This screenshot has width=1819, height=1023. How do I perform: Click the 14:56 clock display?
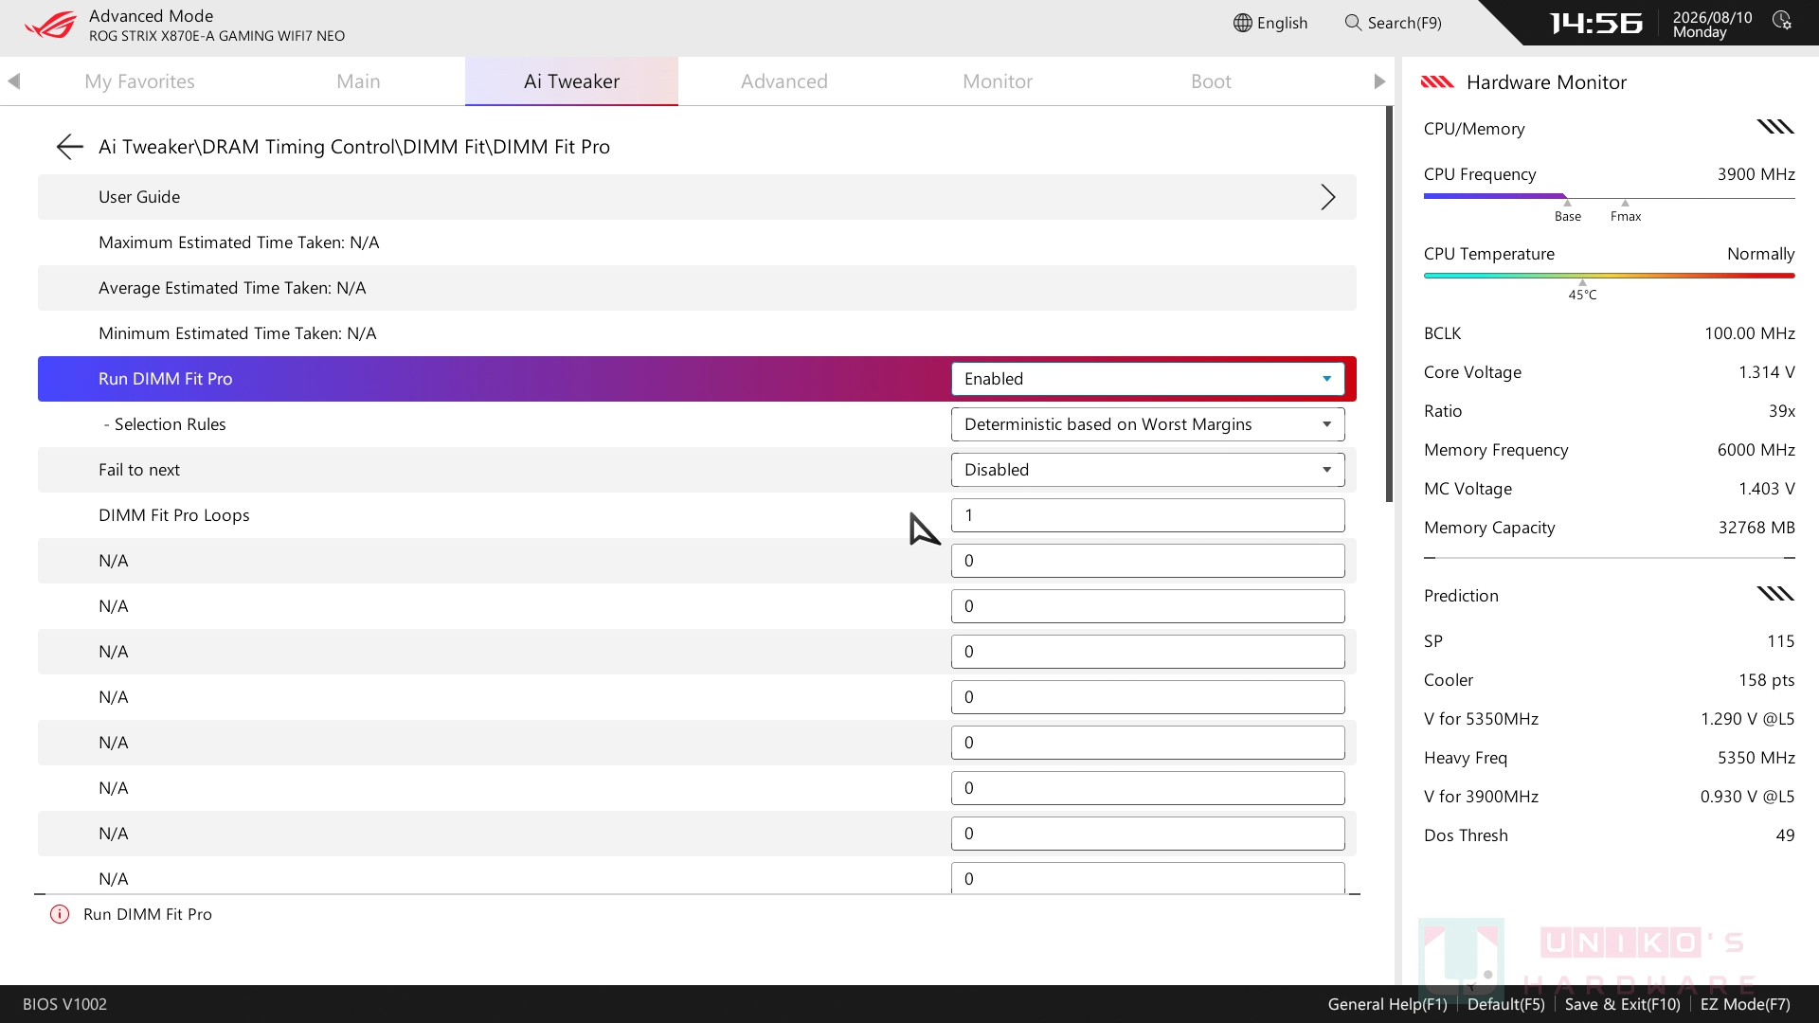coord(1596,23)
